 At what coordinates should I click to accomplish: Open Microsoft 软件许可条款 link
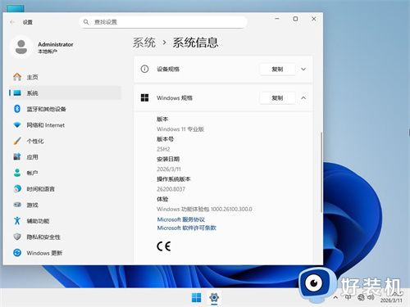tap(187, 228)
